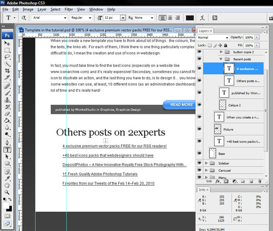Open the File menu
273x231 pixels.
coord(5,10)
